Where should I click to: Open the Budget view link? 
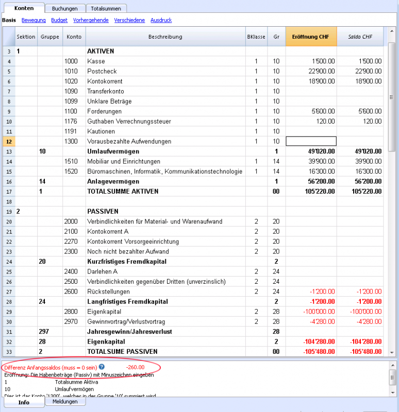click(59, 20)
